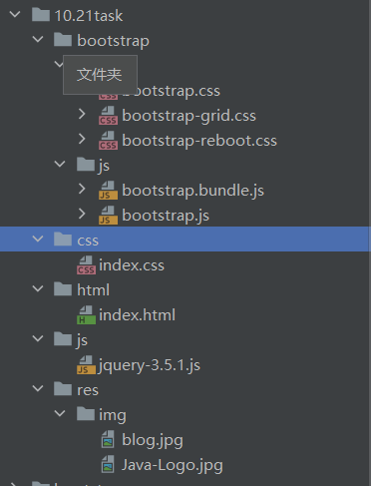Open index.html file name
371x486 pixels.
coord(138,314)
